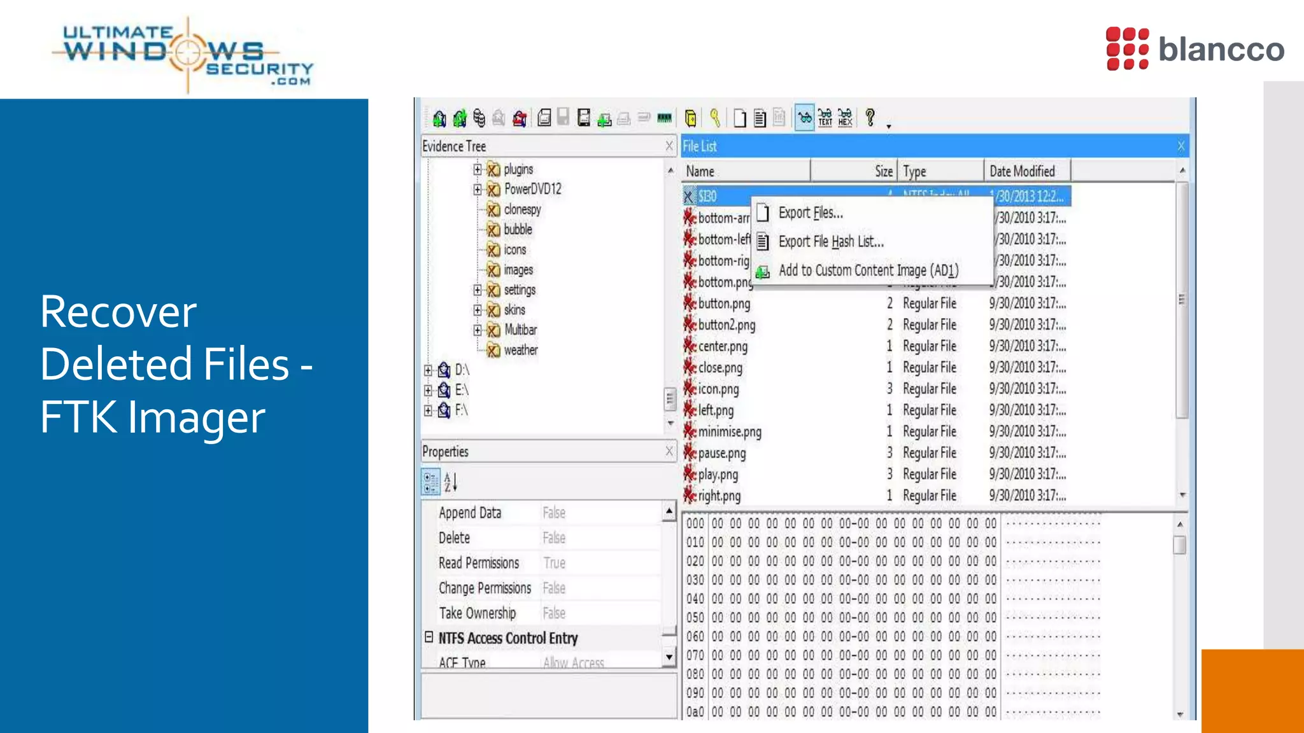
Task: Toggle TEXT view mode in toolbar
Action: pyautogui.click(x=825, y=118)
